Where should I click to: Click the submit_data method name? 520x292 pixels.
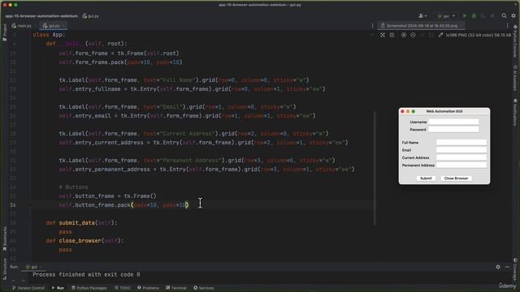click(x=76, y=223)
